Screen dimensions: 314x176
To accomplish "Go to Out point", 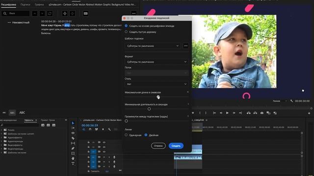I will point(240,113).
